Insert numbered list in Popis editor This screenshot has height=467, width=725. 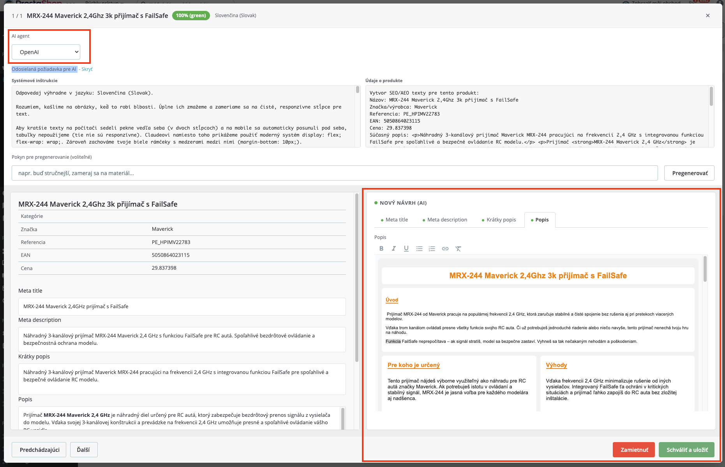(x=432, y=249)
